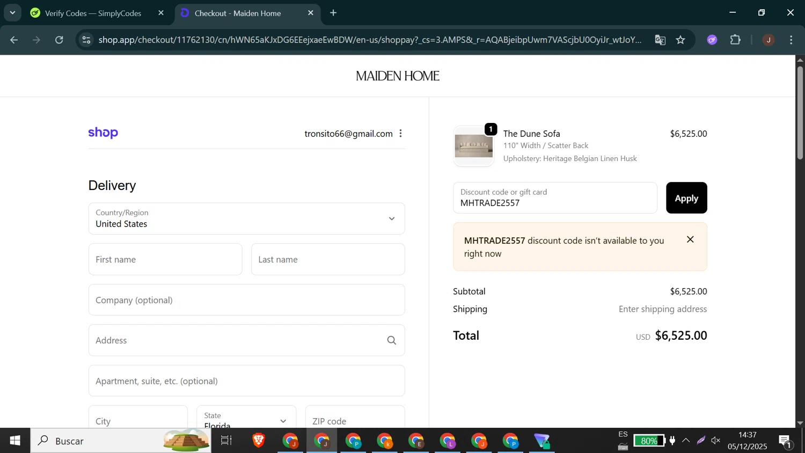Open the notification center icon

tap(786, 441)
